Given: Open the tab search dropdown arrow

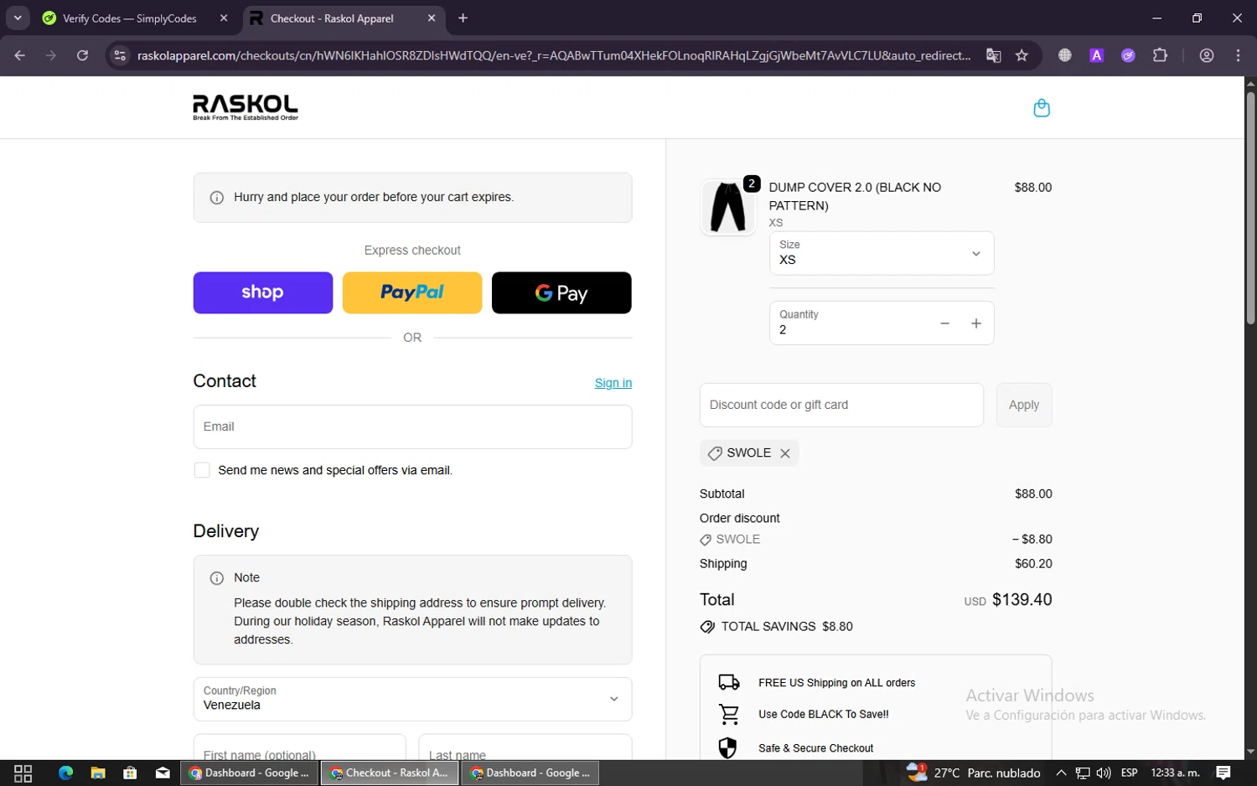Looking at the screenshot, I should click(x=17, y=18).
